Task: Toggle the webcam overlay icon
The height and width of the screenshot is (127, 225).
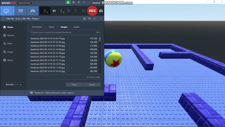Action: (x=45, y=11)
